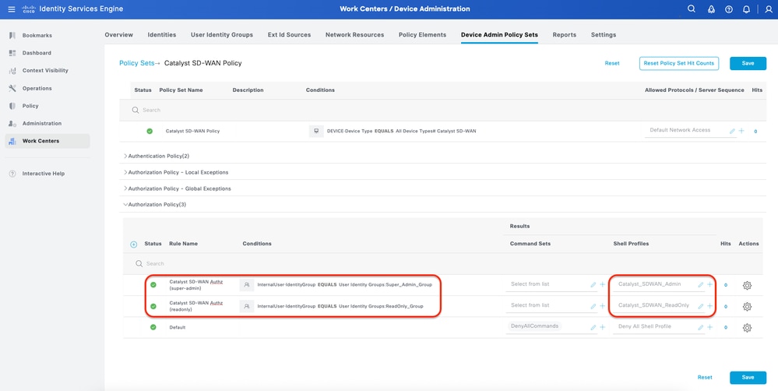This screenshot has width=778, height=391.
Task: Open the Settings tab
Action: pyautogui.click(x=604, y=35)
